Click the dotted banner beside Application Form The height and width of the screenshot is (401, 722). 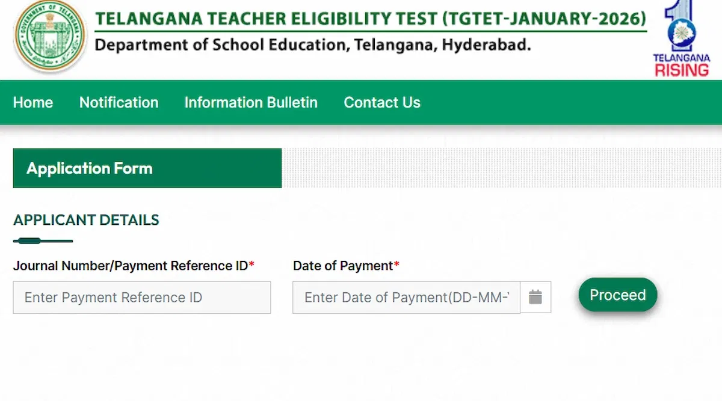501,168
